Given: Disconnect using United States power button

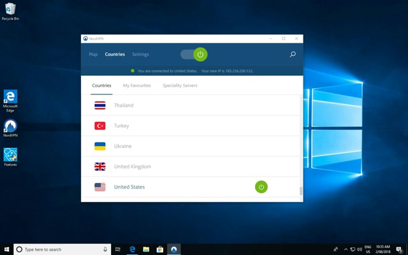Looking at the screenshot, I should [261, 187].
